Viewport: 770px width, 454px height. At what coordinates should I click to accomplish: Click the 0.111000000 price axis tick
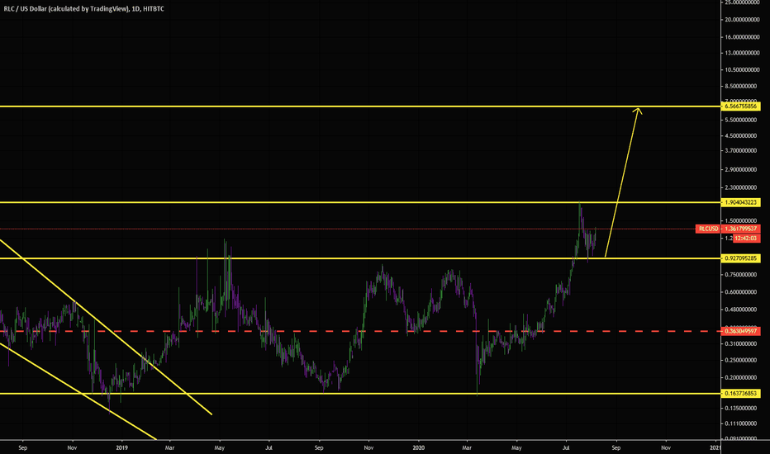[x=741, y=423]
